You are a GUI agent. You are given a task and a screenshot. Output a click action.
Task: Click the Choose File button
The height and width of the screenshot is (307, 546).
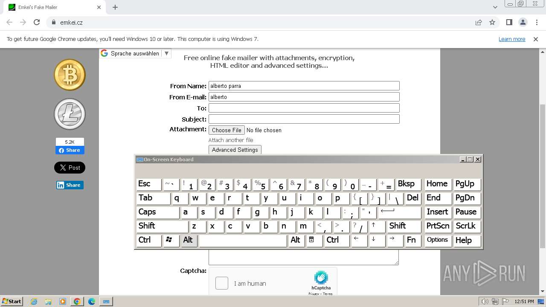tap(227, 130)
